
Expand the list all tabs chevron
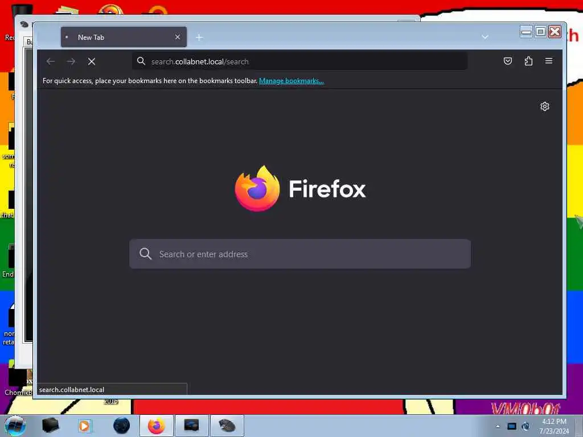click(x=485, y=37)
